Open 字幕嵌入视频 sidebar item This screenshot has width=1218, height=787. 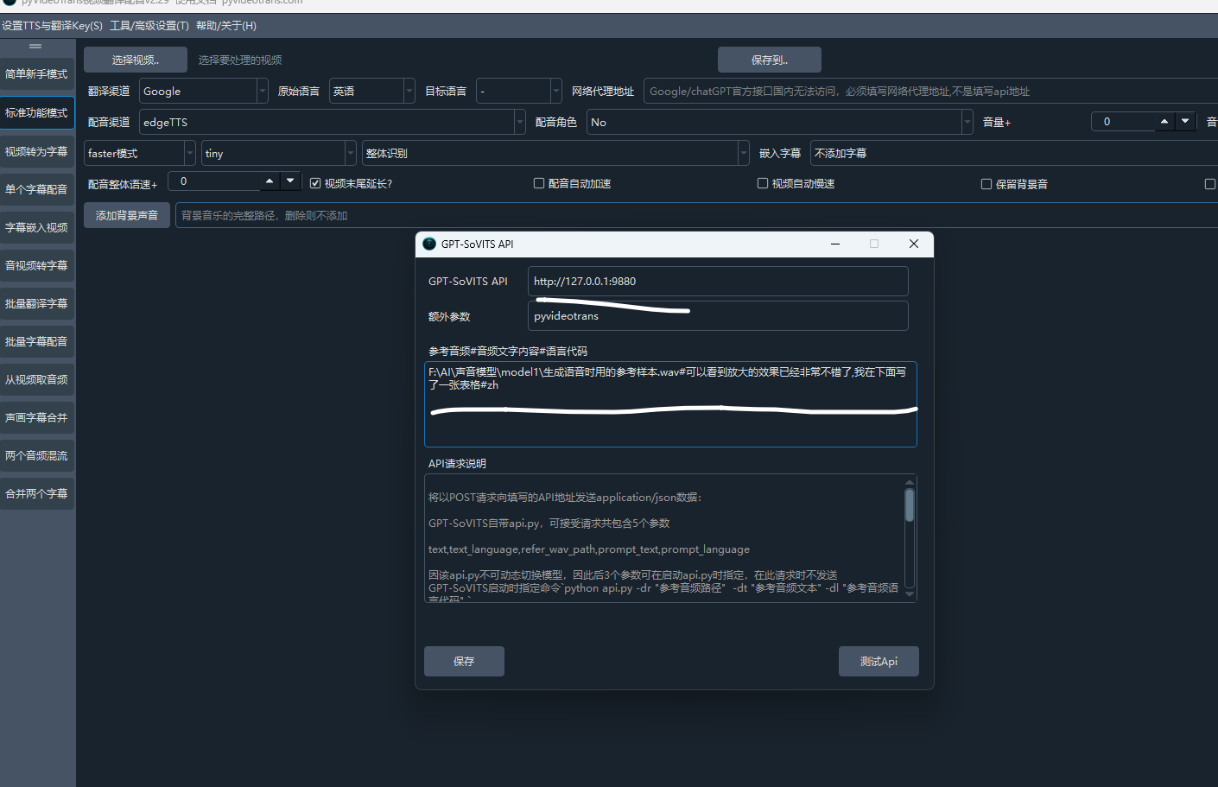(x=36, y=228)
